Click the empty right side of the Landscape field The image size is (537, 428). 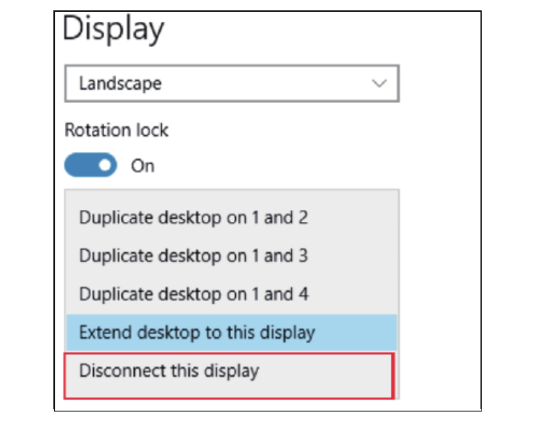point(297,84)
